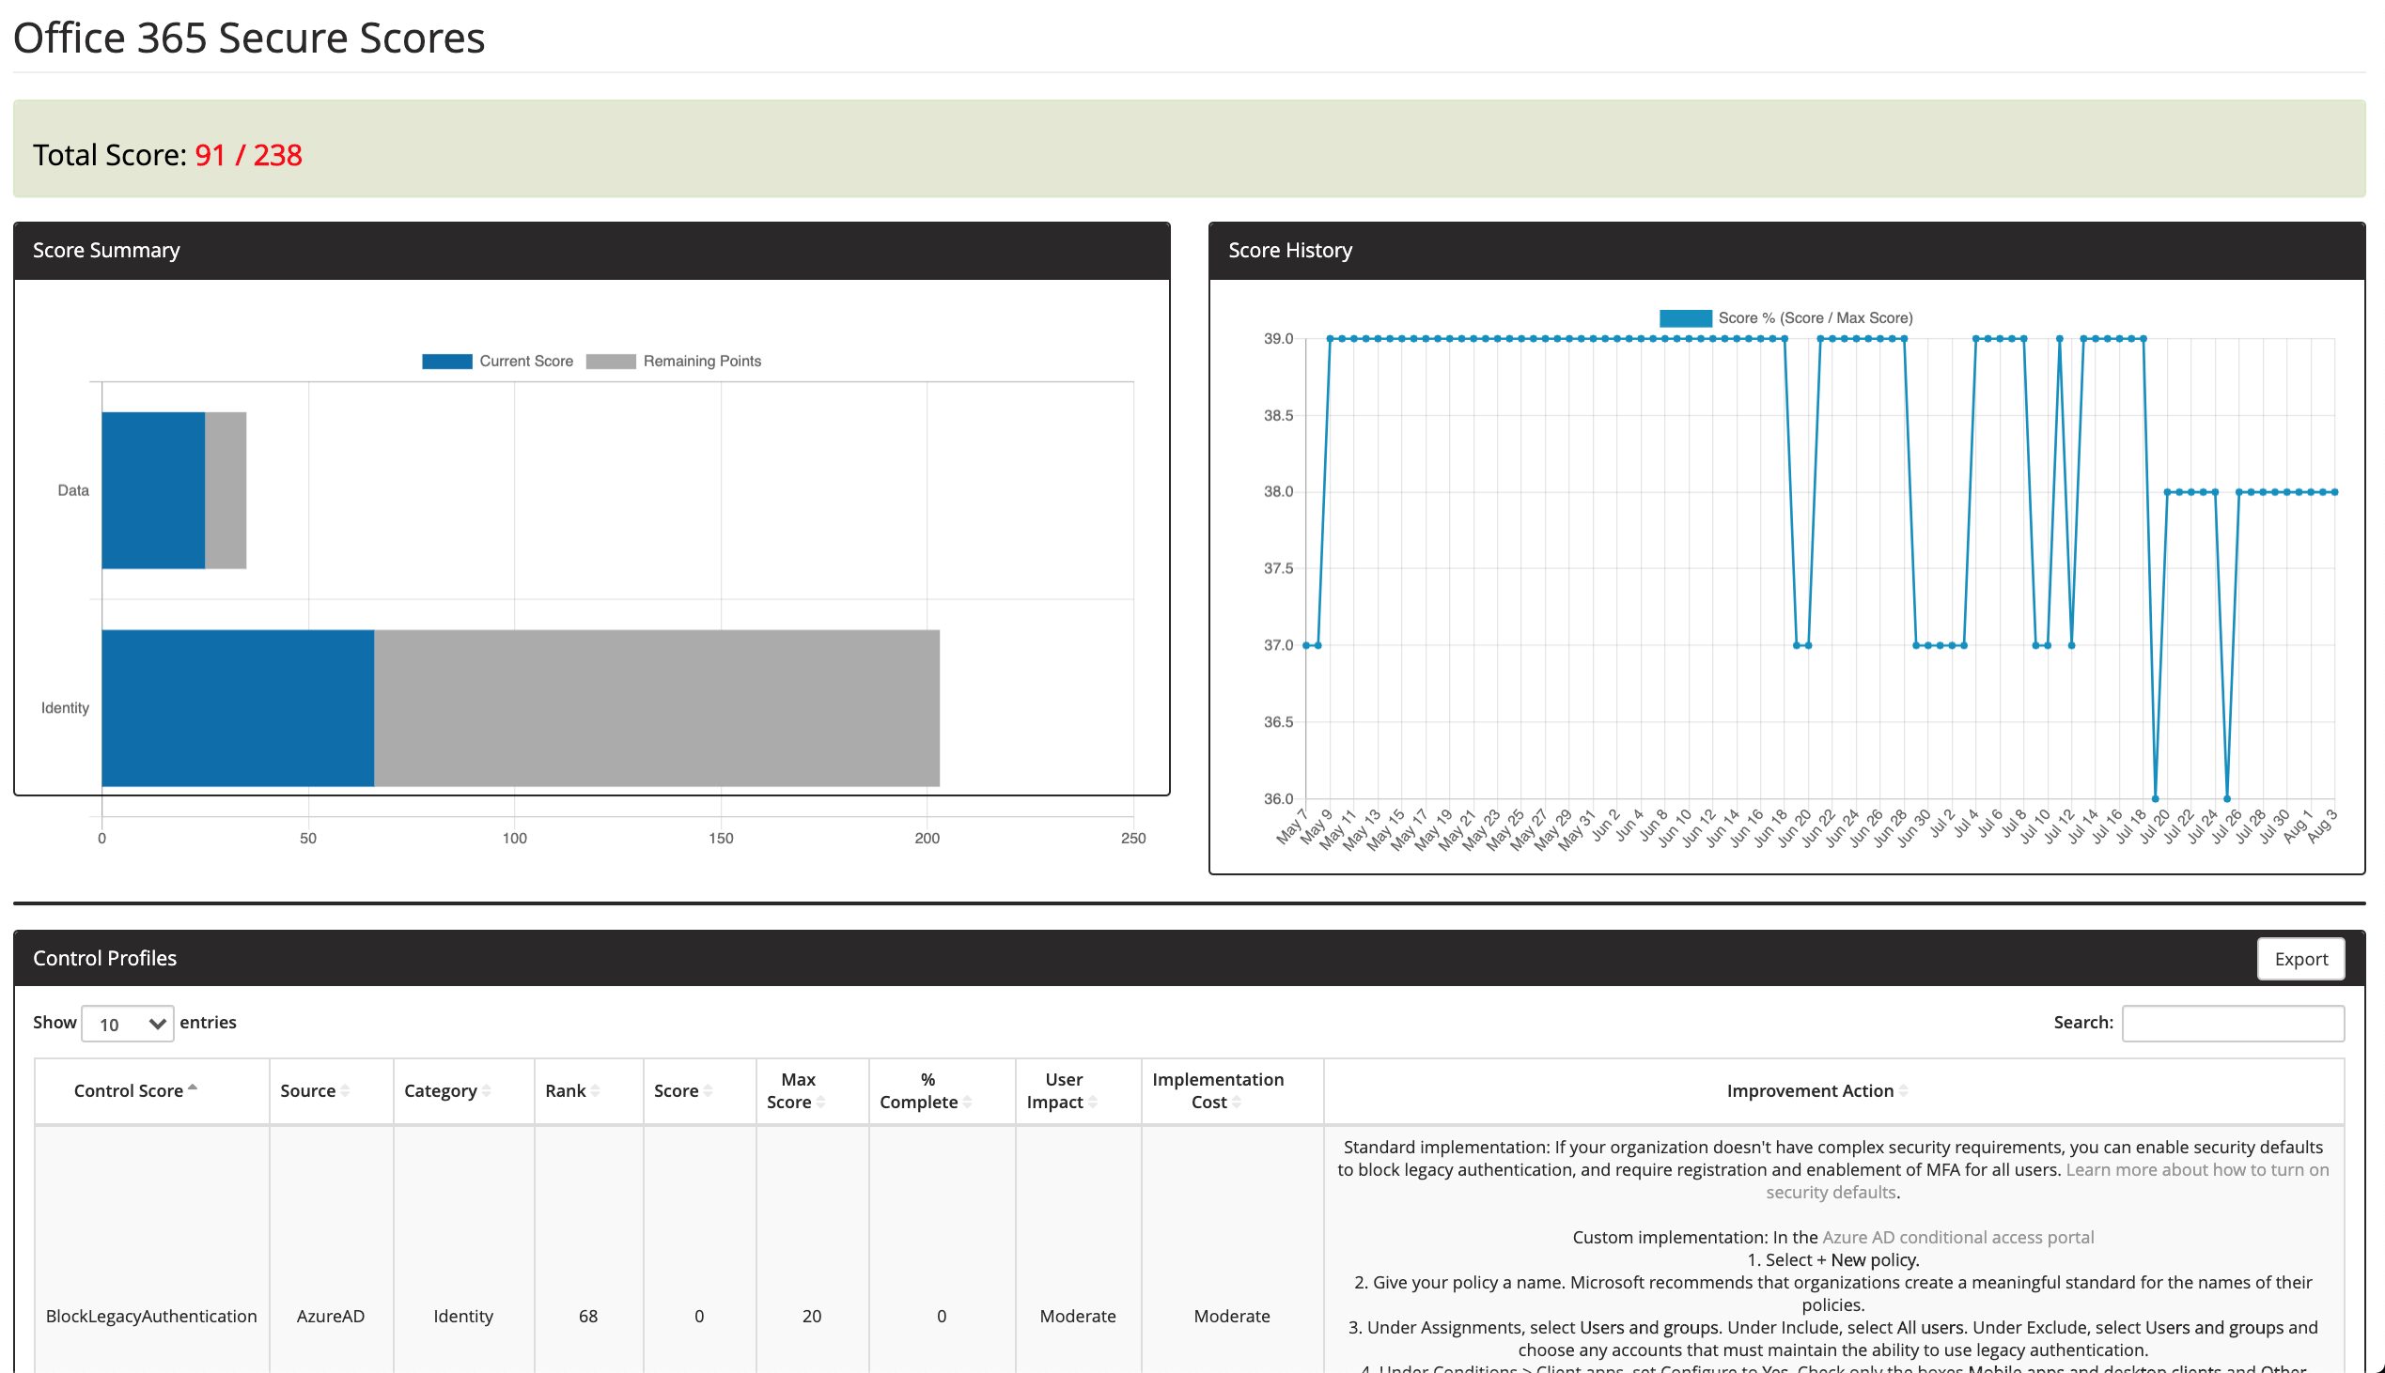The image size is (2385, 1373).
Task: Sort table by User Impact column
Action: (1063, 1090)
